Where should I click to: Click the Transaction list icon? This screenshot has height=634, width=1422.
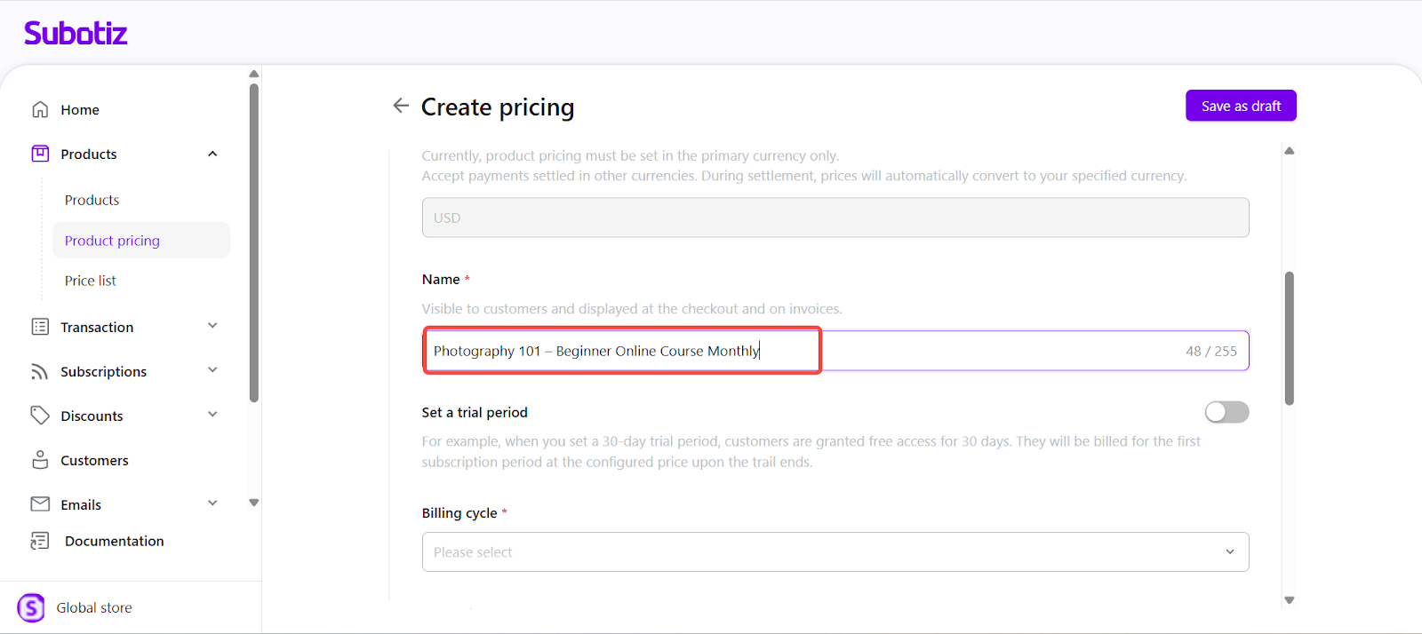pos(40,327)
